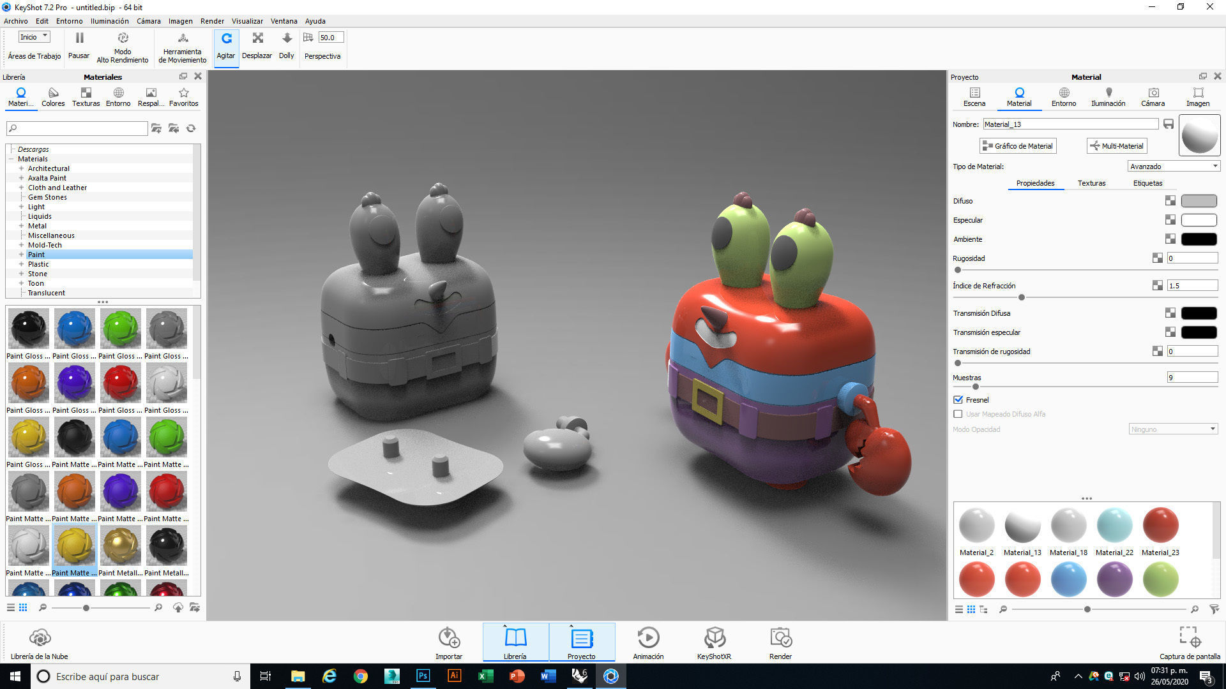This screenshot has width=1226, height=689.
Task: Open the Imagen project tab
Action: click(1198, 97)
